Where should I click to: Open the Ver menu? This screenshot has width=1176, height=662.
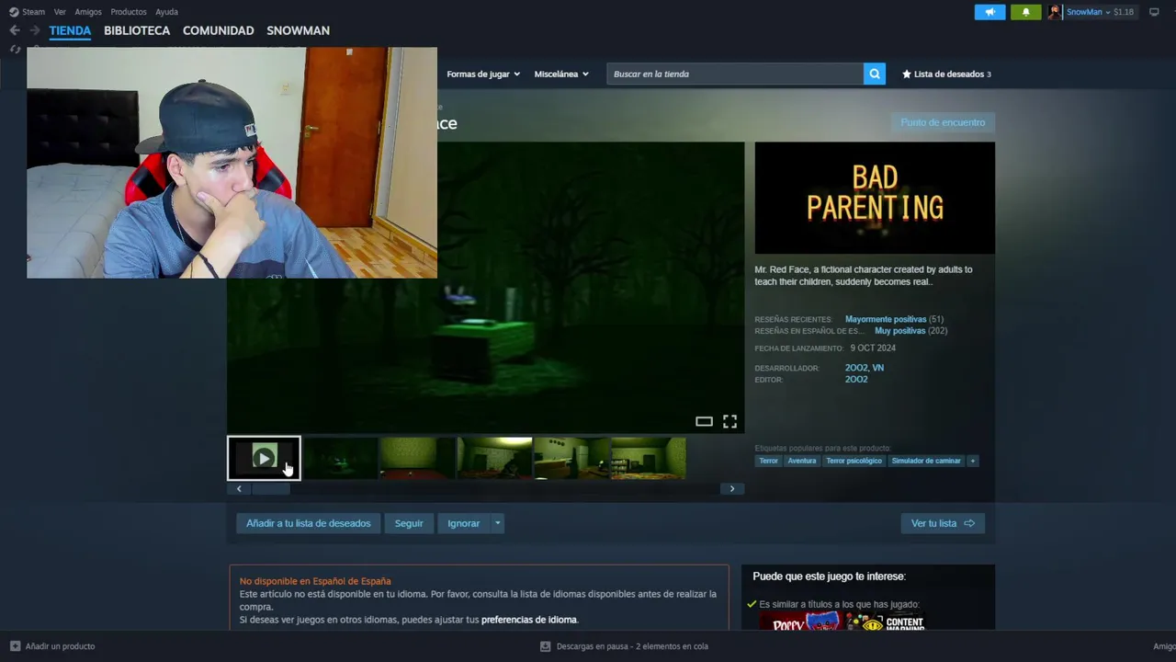point(60,12)
